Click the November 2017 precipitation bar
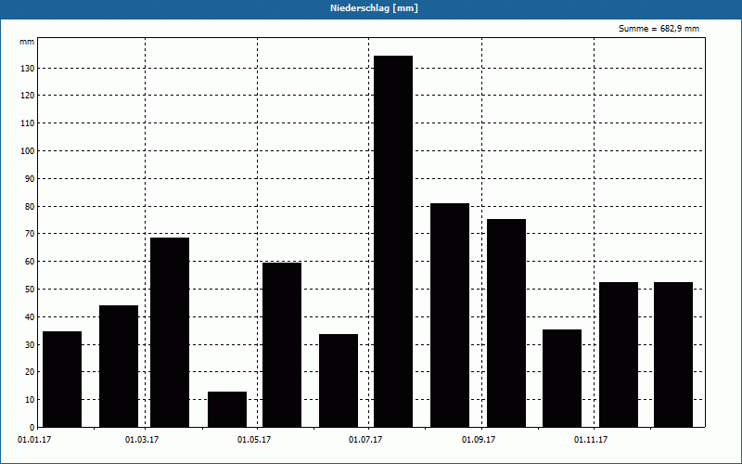Viewport: 742px width, 464px height. pos(619,354)
